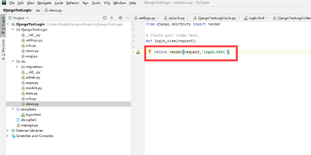Screen dimensions: 311x155
Task: Toggle the 1: Project tool window tab
Action: (x=3, y=25)
